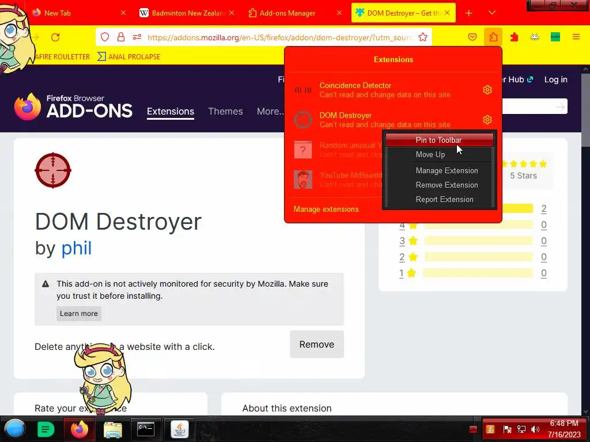Click the Remove add-on button
590x442 pixels.
click(x=317, y=344)
